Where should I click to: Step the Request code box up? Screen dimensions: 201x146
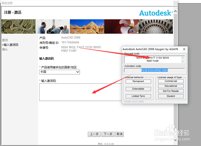pyautogui.click(x=183, y=58)
